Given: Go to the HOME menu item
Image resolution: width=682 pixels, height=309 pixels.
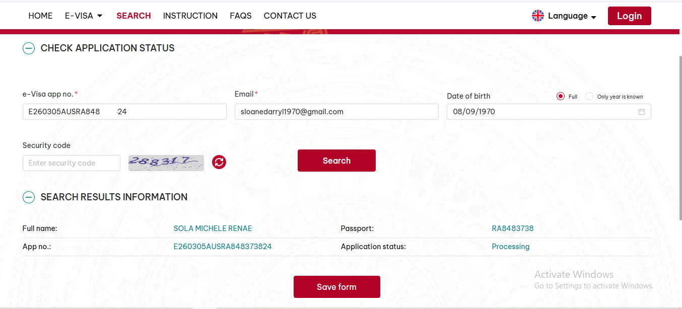Looking at the screenshot, I should [40, 16].
